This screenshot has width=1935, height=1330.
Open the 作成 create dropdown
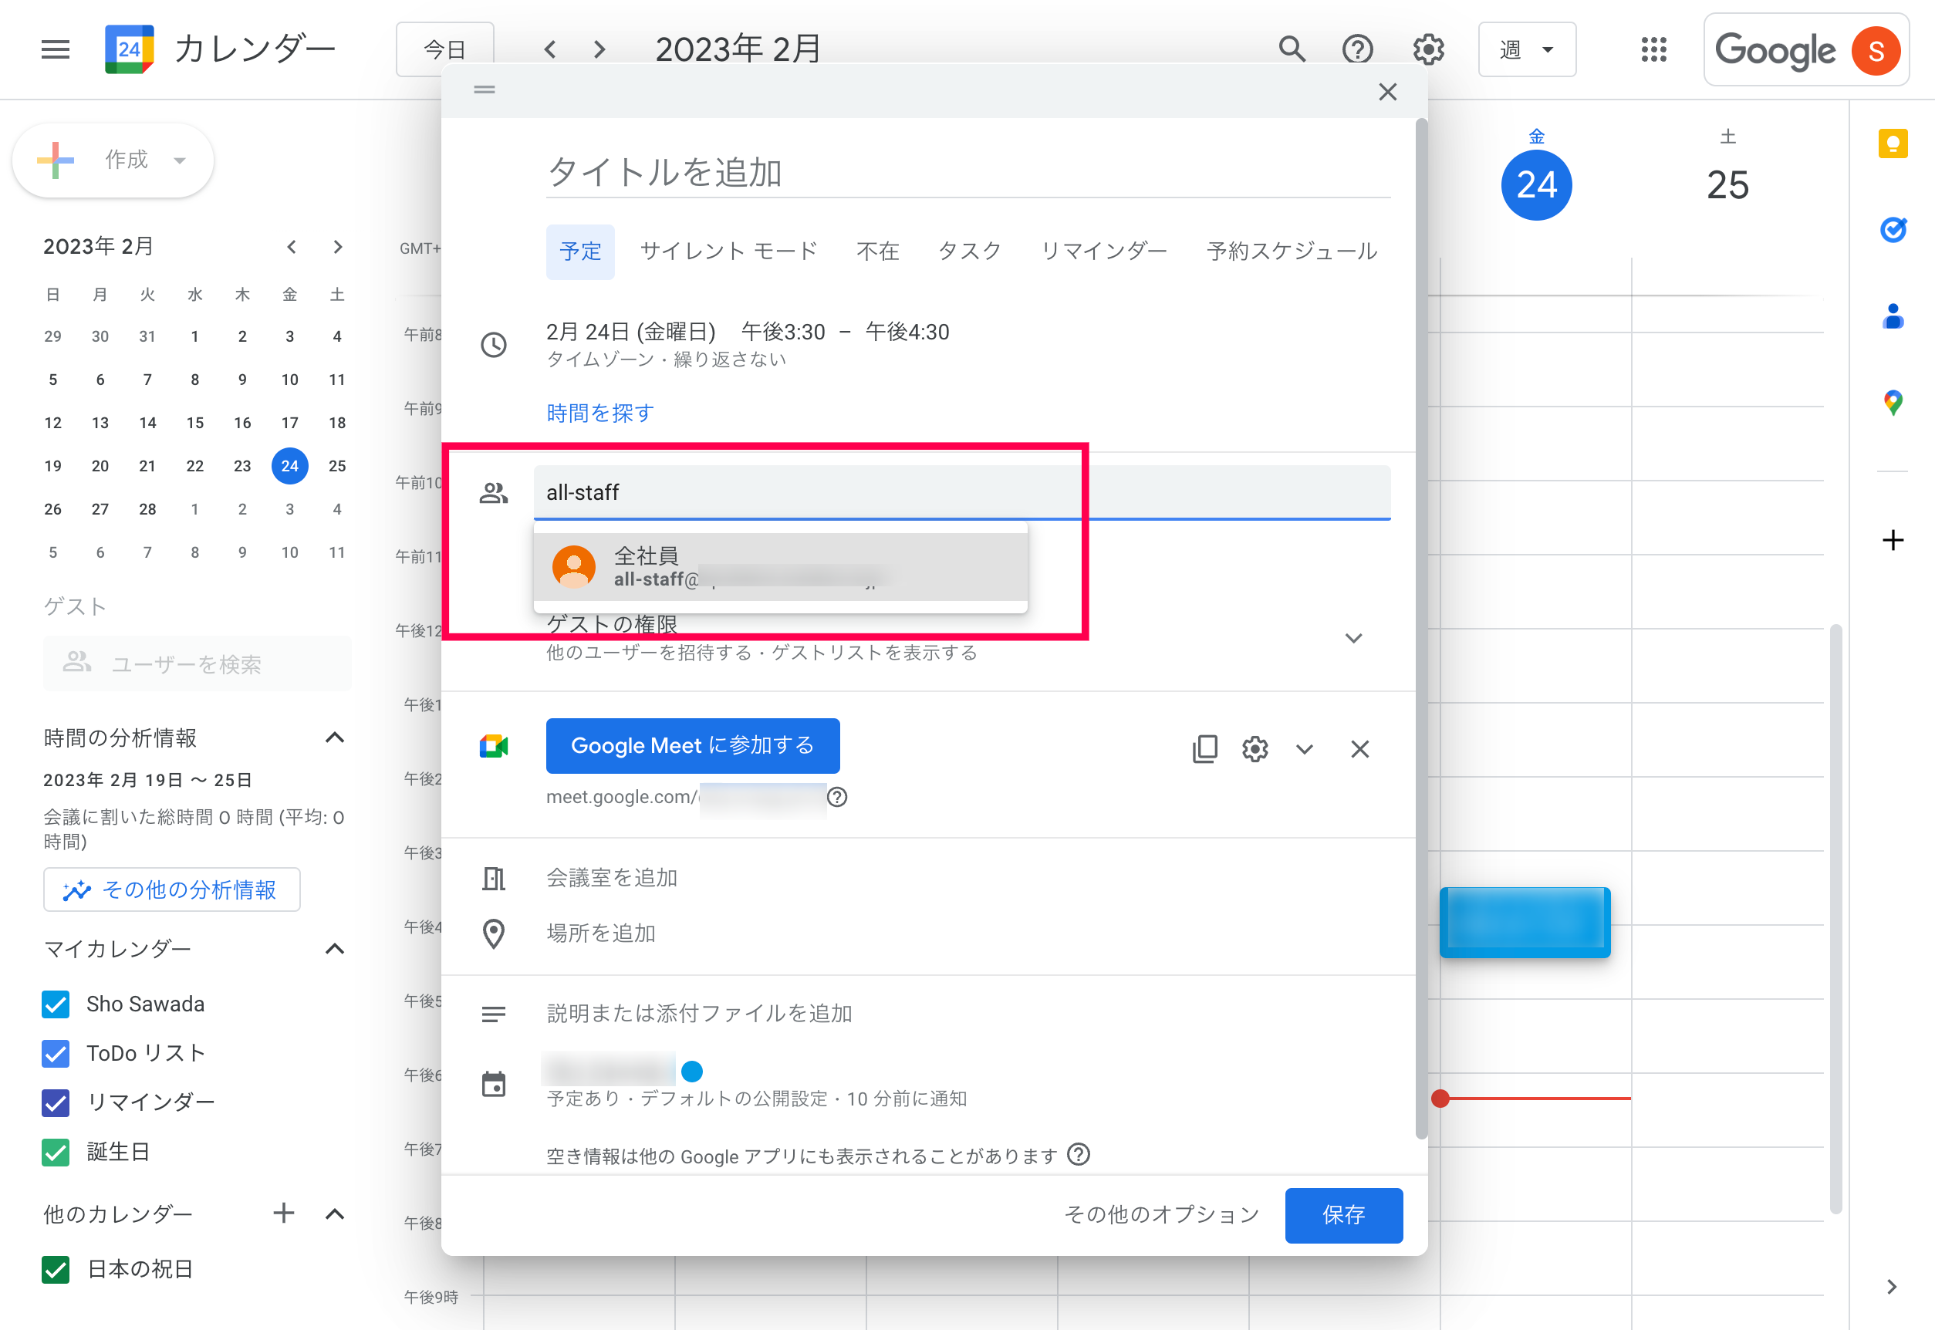[113, 159]
